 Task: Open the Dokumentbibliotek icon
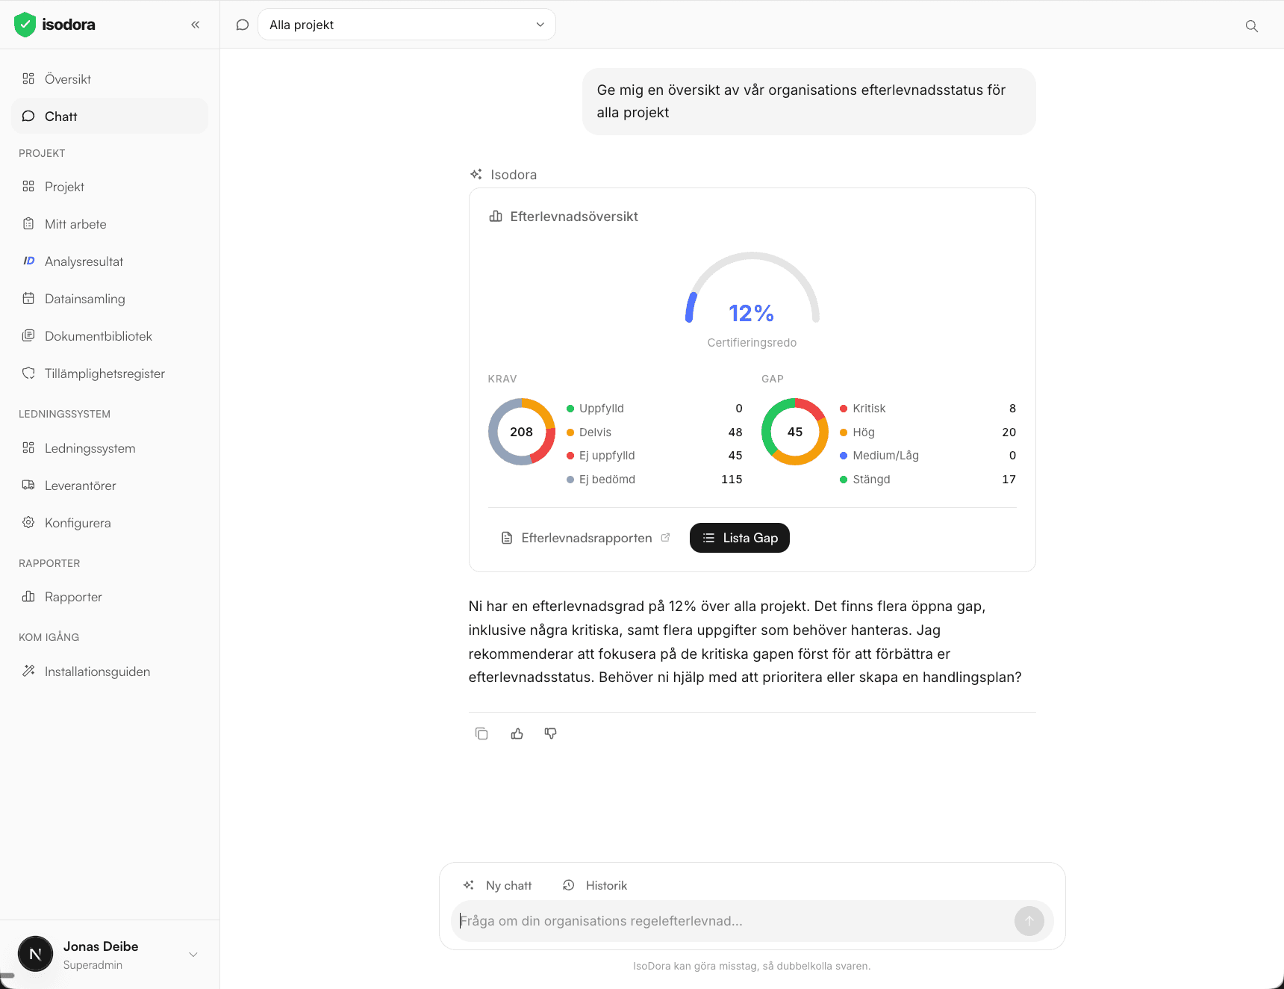pyautogui.click(x=28, y=335)
